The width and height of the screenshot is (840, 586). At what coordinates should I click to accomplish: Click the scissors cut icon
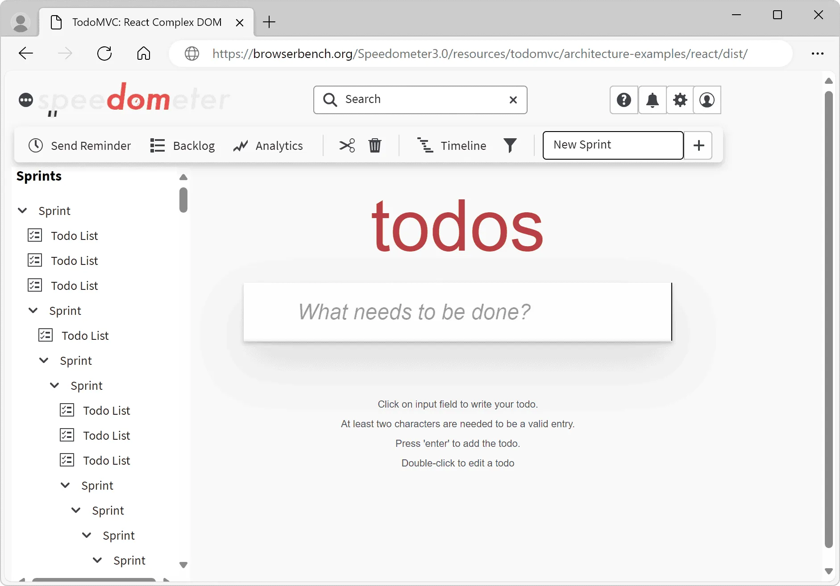click(347, 145)
